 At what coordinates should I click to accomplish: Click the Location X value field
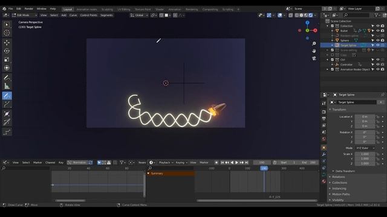tap(365, 116)
